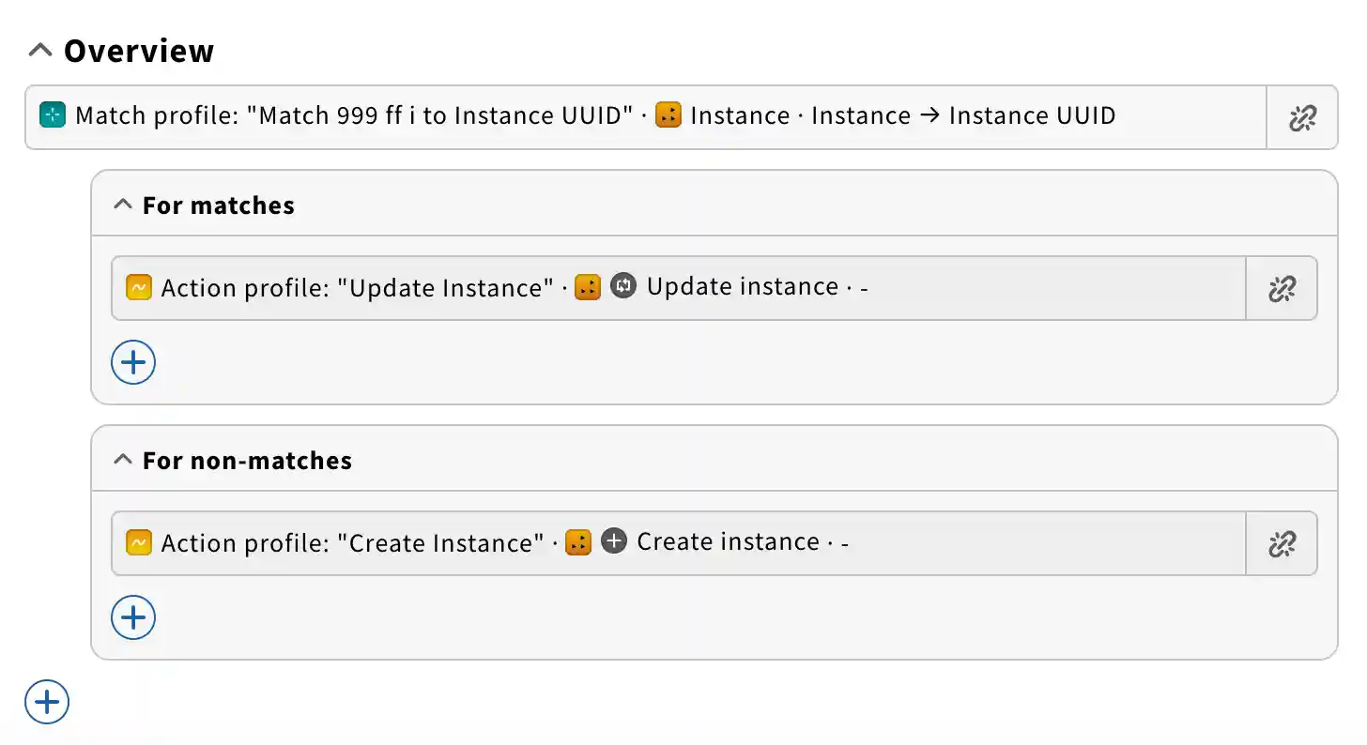Viewport: 1367px width, 745px height.
Task: Unlink the Create Instance action profile
Action: tap(1282, 543)
